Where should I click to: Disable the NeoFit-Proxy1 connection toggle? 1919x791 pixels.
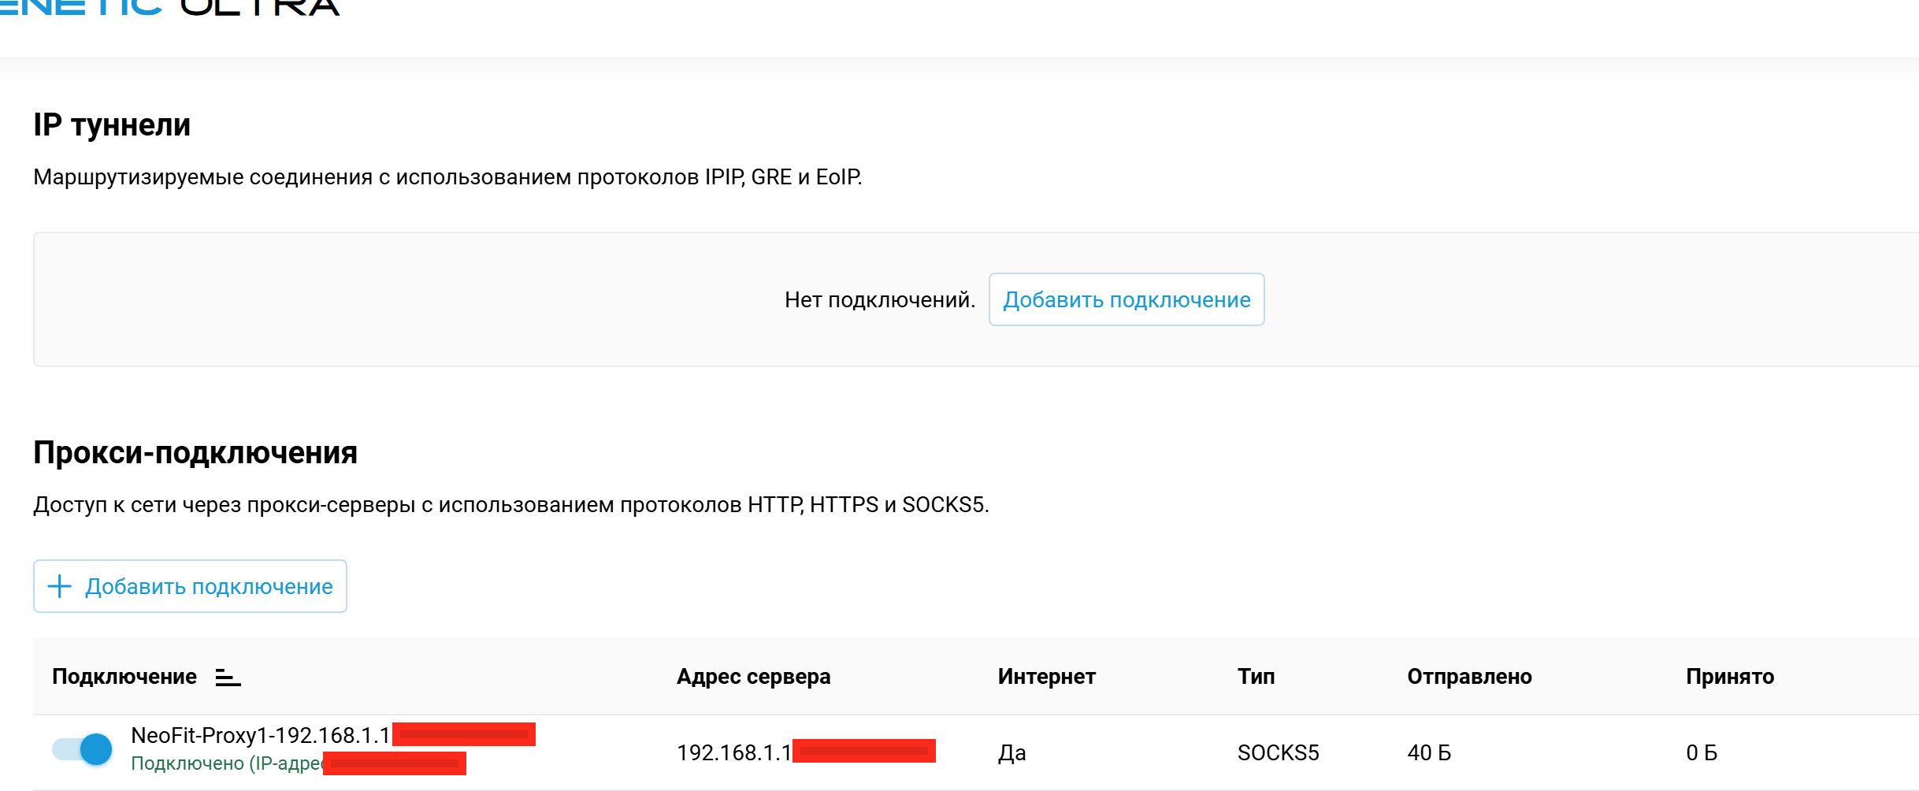(x=83, y=749)
